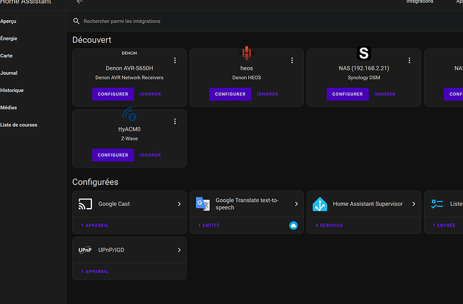463x304 pixels.
Task: Click the Home Assistant Supervisor title
Action: tap(368, 204)
